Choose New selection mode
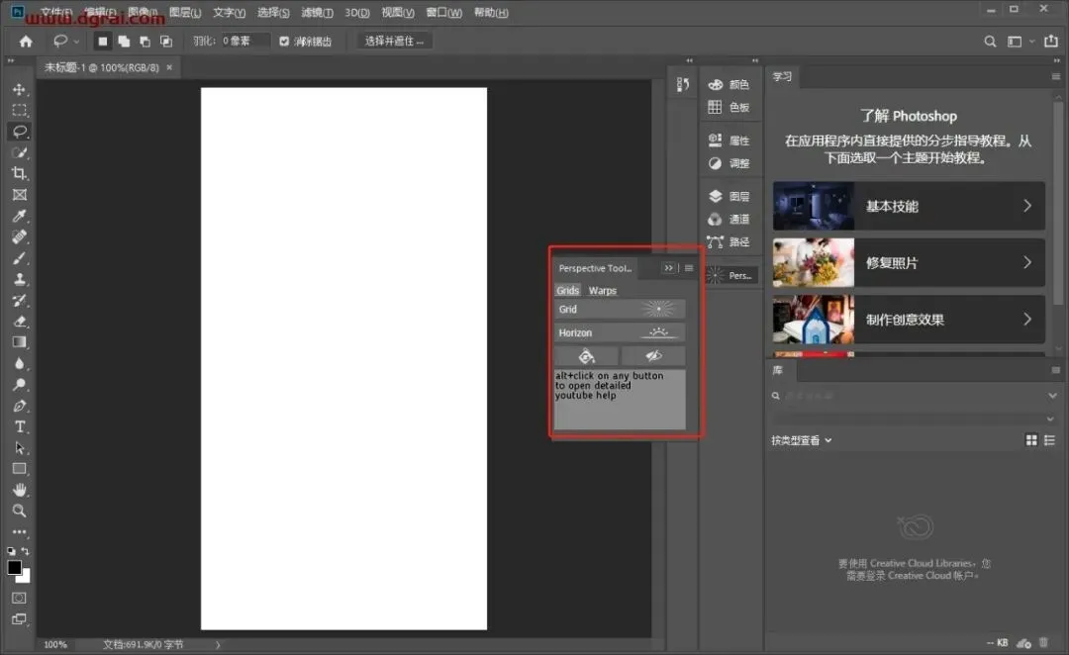This screenshot has height=655, width=1069. point(102,42)
